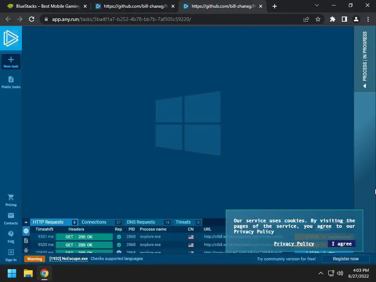
Task: Click the Chrome icon in the taskbar
Action: pyautogui.click(x=44, y=273)
